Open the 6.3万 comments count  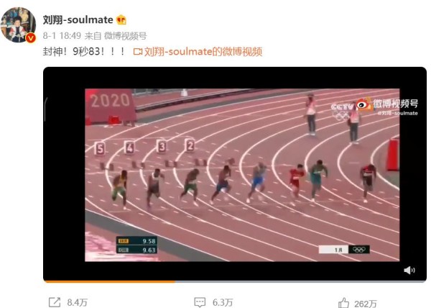223,302
